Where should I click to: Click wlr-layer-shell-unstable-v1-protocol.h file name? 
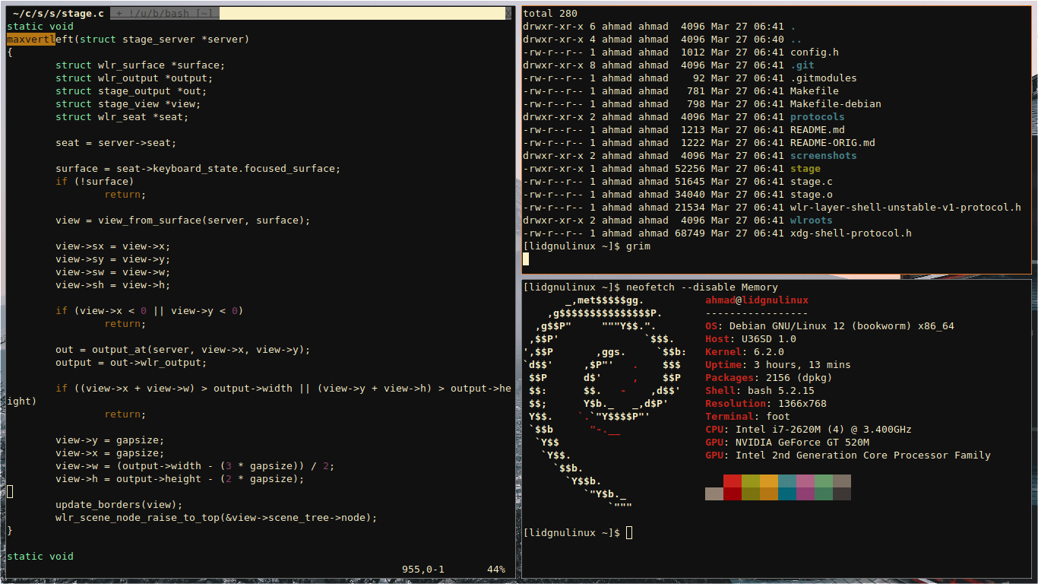click(906, 207)
